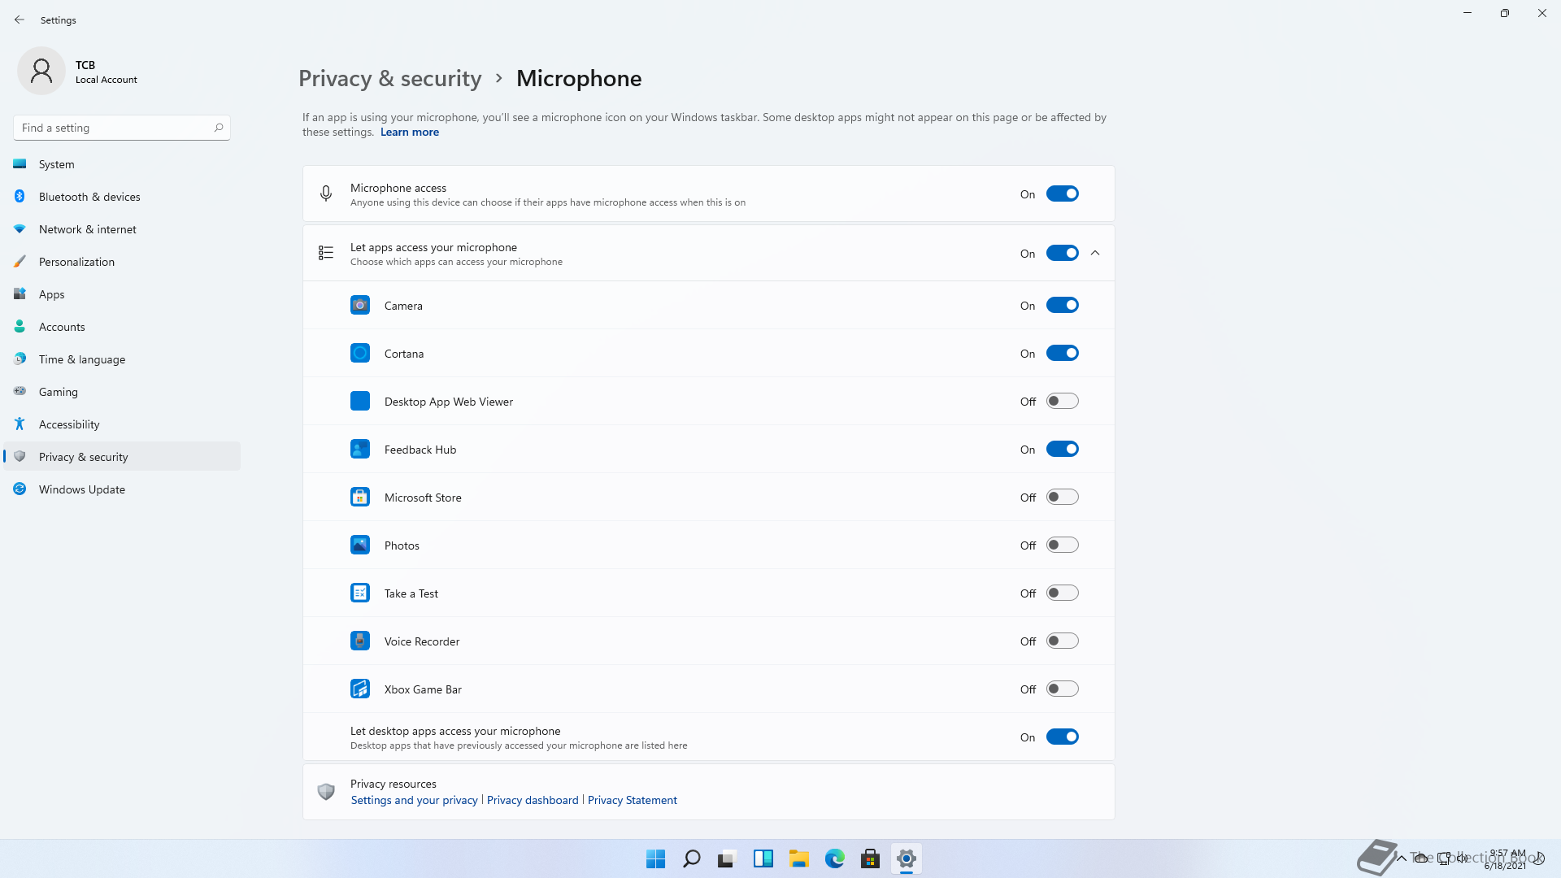Screen dimensions: 1561x878
Task: Click the Cortana app icon
Action: tap(360, 353)
